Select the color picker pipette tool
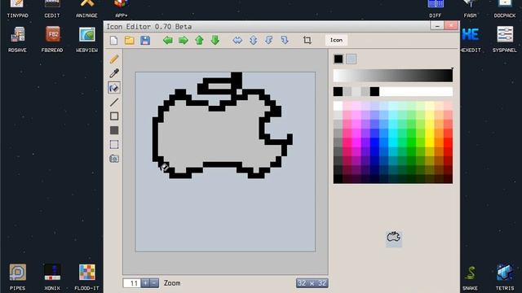This screenshot has height=293, width=522. coord(114,73)
